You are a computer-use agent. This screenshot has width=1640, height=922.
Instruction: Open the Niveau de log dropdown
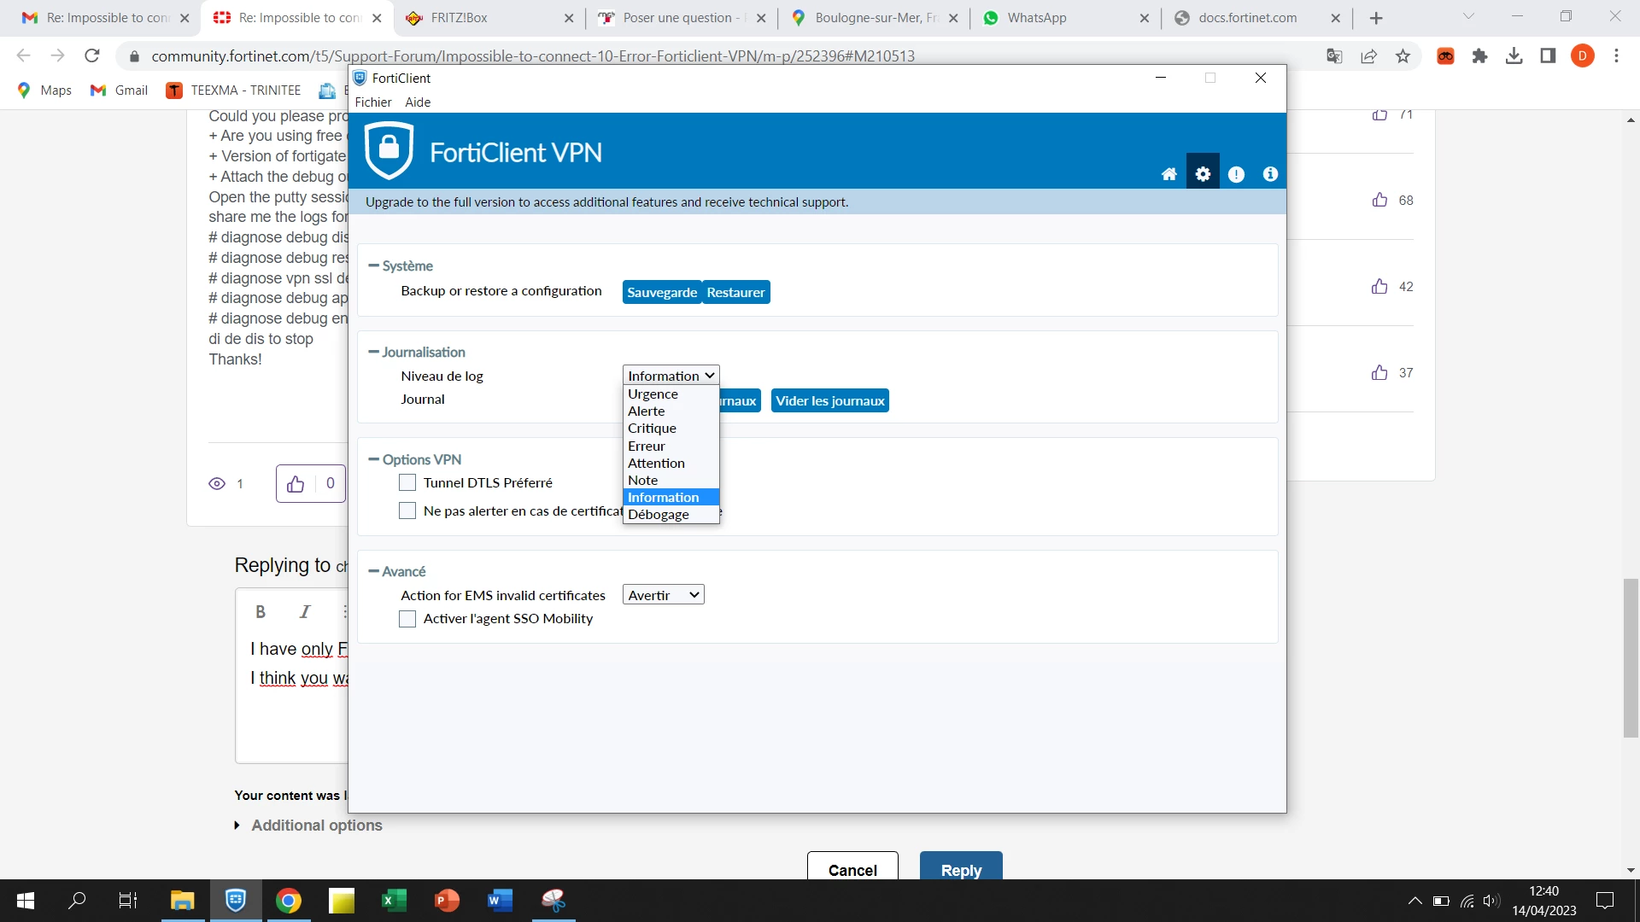pos(671,376)
